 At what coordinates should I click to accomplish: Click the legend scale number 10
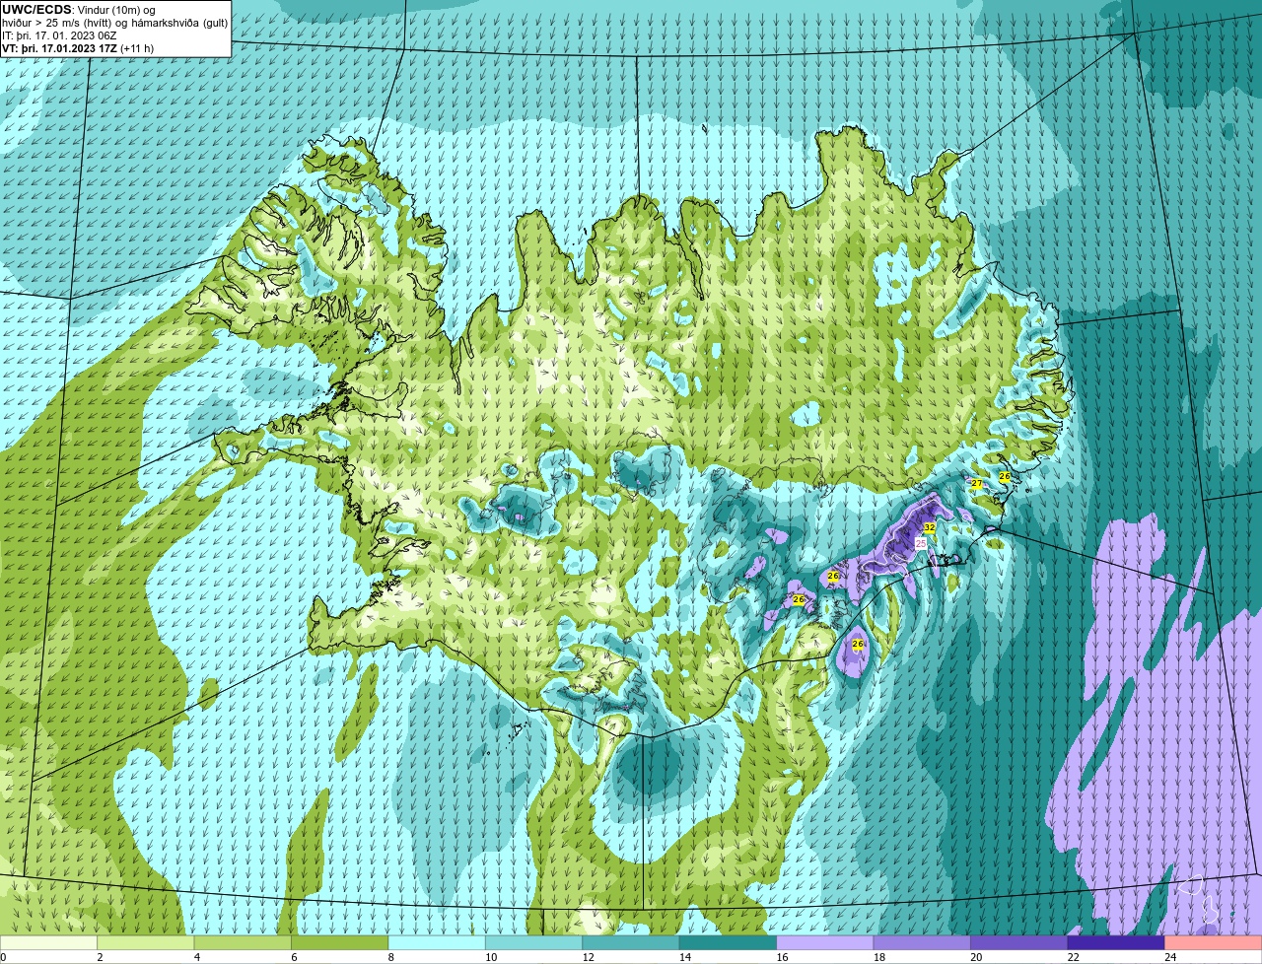490,957
